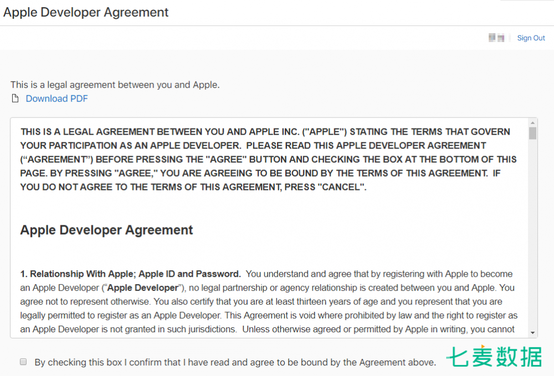This screenshot has width=554, height=376.
Task: Click the blurred account name near Sign Out
Action: pyautogui.click(x=496, y=38)
